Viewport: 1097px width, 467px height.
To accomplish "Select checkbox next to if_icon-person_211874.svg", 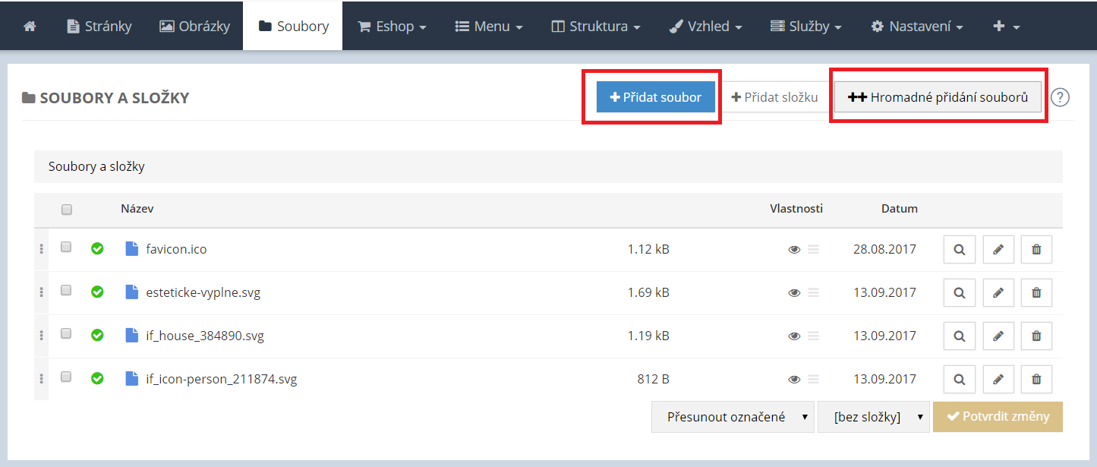I will [x=66, y=377].
